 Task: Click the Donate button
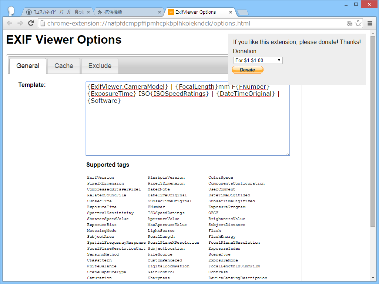click(248, 70)
